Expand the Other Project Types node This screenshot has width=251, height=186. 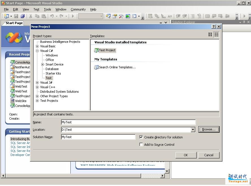37,96
